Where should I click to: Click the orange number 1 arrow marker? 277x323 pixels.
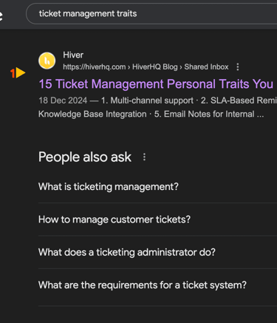point(18,73)
